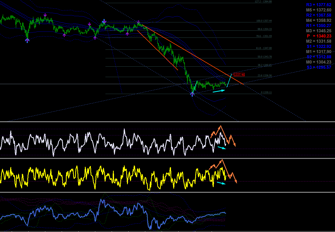
Task: Select the red 1337.46 price target label
Action: [x=239, y=75]
